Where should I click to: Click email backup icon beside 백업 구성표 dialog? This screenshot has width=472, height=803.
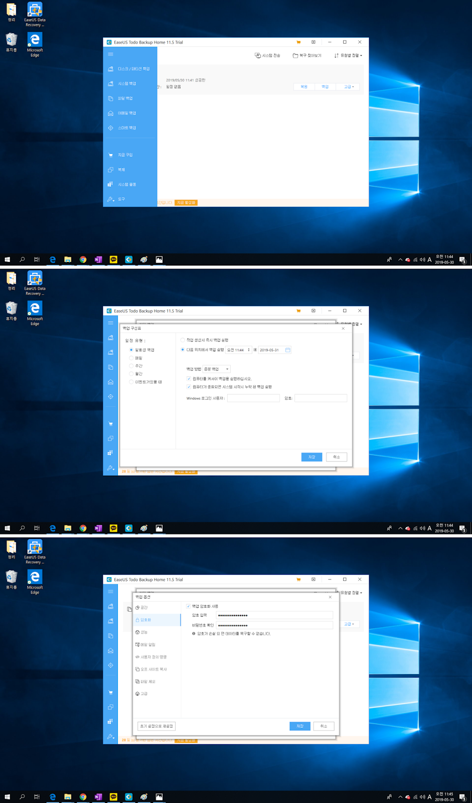[x=111, y=382]
